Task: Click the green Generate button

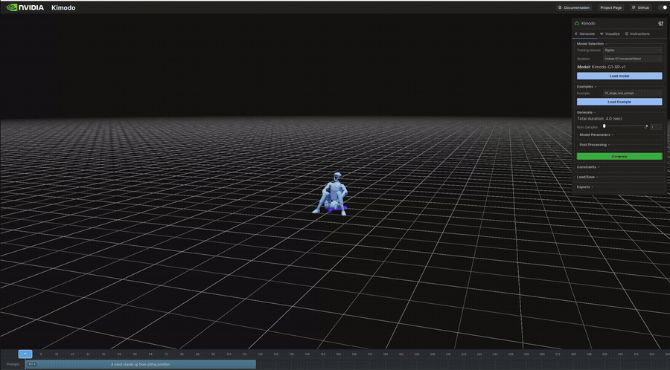Action: point(619,157)
